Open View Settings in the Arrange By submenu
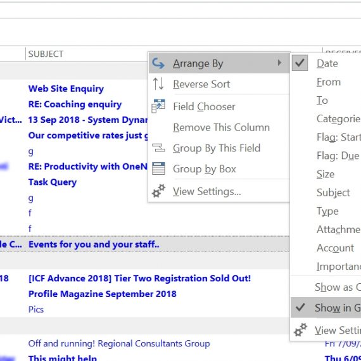361x361 pixels. pos(326,330)
